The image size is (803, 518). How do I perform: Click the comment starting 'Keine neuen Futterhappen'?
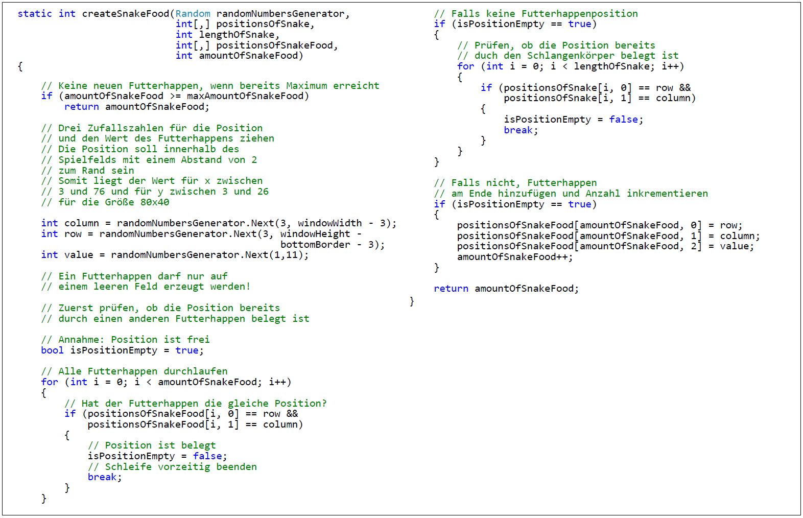point(210,86)
